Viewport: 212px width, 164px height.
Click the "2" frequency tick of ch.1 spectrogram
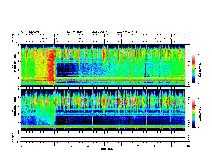point(19,78)
